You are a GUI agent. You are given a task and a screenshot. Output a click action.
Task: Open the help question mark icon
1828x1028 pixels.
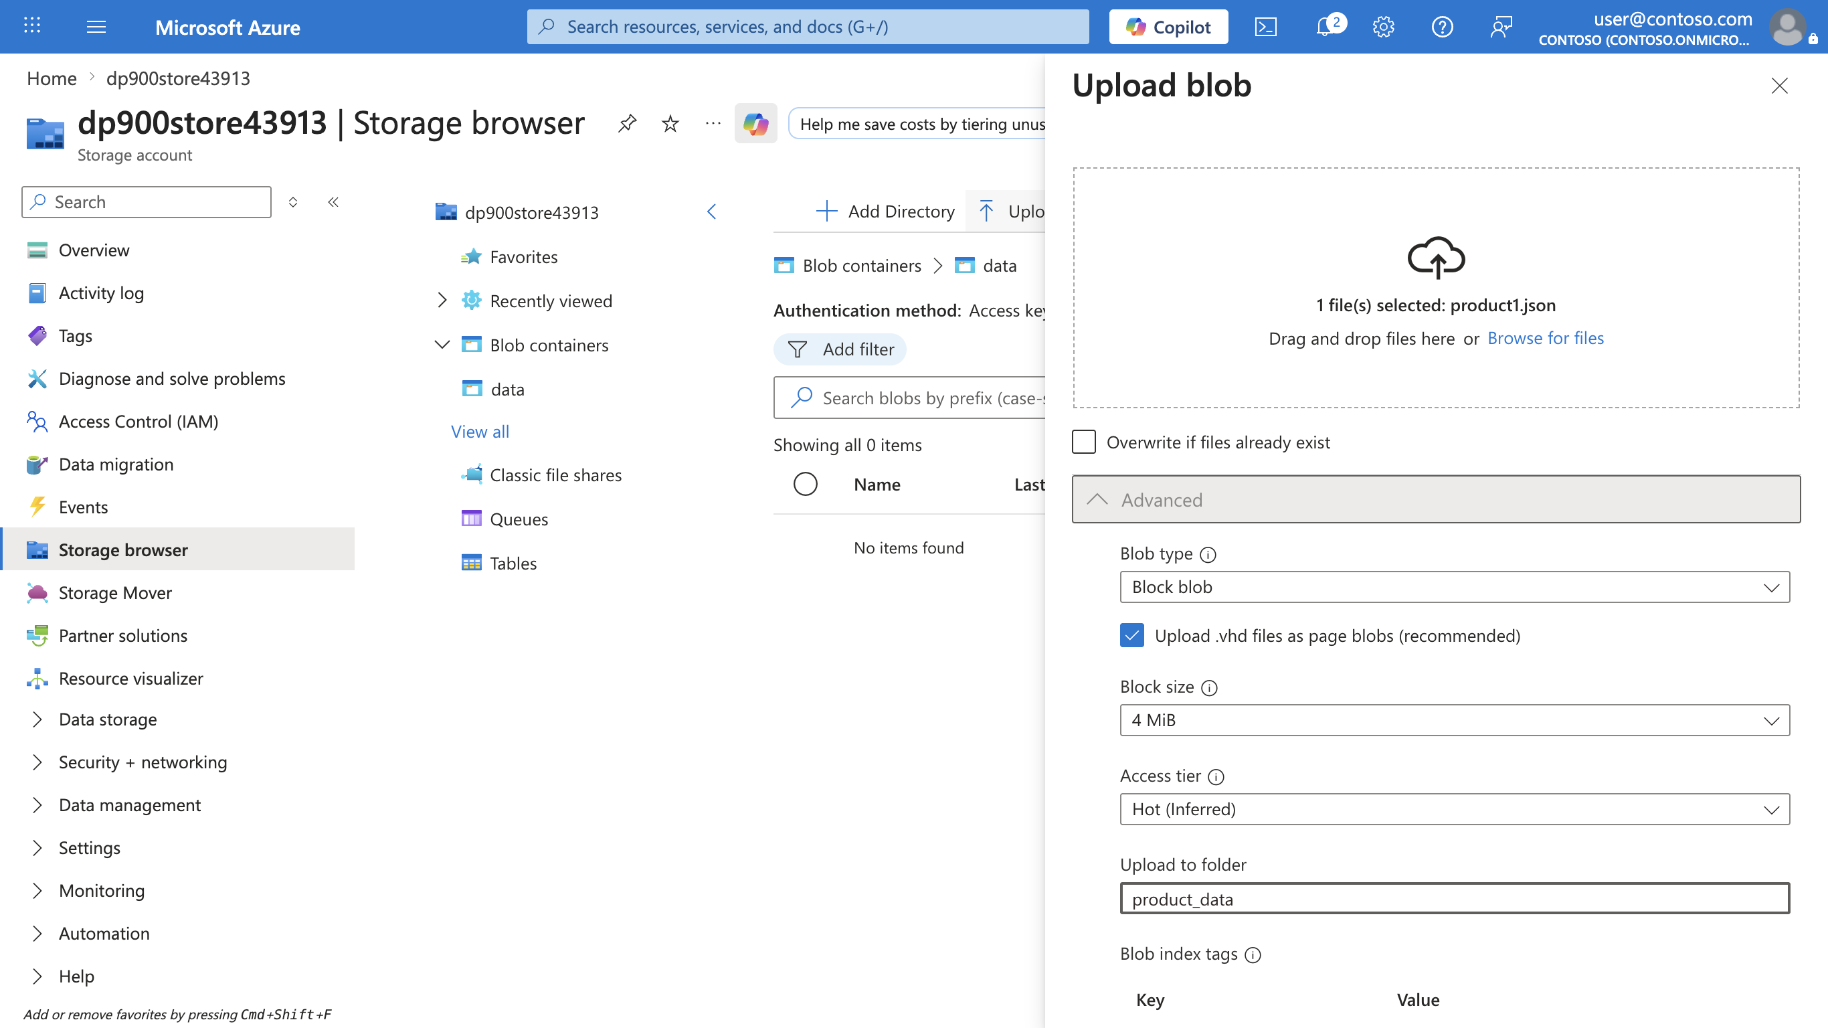(x=1442, y=27)
